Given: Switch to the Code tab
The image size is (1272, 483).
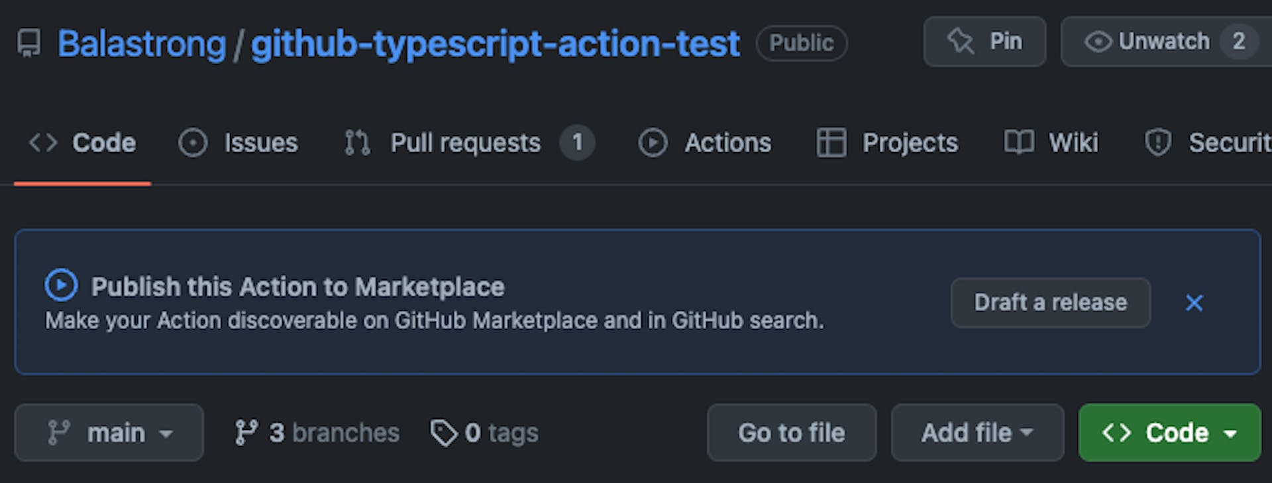Looking at the screenshot, I should pyautogui.click(x=82, y=143).
